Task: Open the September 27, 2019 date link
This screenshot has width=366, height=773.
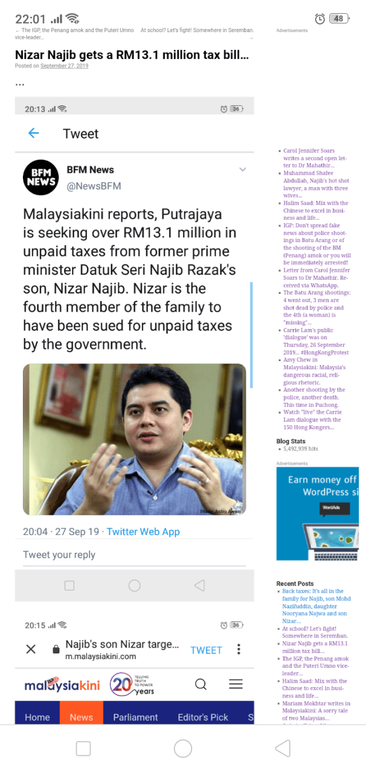Action: (65, 66)
